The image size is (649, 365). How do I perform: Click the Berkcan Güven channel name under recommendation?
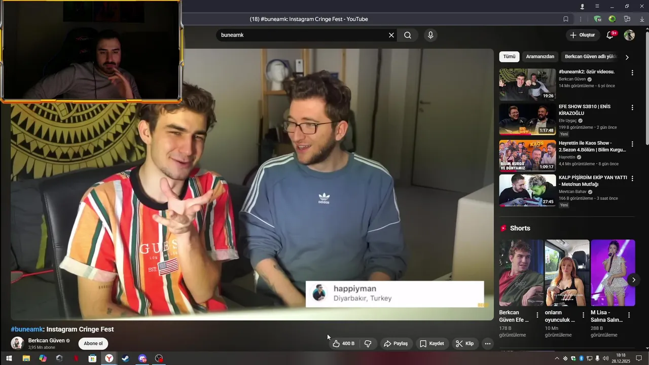point(572,79)
